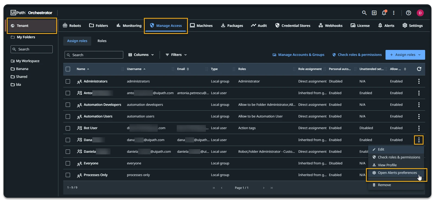Select the Dana row checkbox

point(68,140)
